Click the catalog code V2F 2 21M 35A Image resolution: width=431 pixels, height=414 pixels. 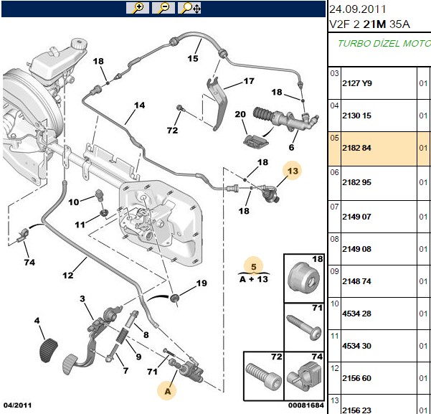[x=369, y=24]
